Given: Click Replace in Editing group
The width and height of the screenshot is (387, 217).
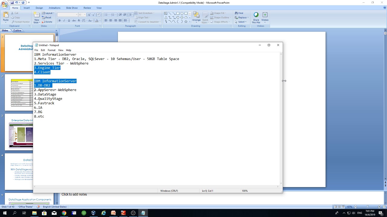Looking at the screenshot, I should (x=241, y=17).
